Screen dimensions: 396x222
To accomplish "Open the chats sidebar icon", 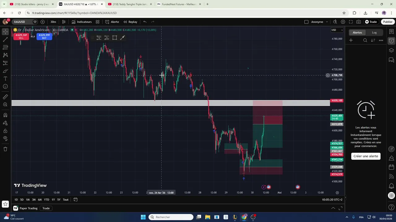I will click(391, 60).
